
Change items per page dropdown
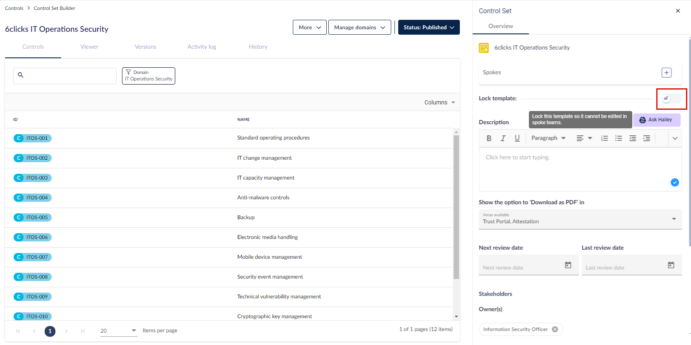click(119, 331)
